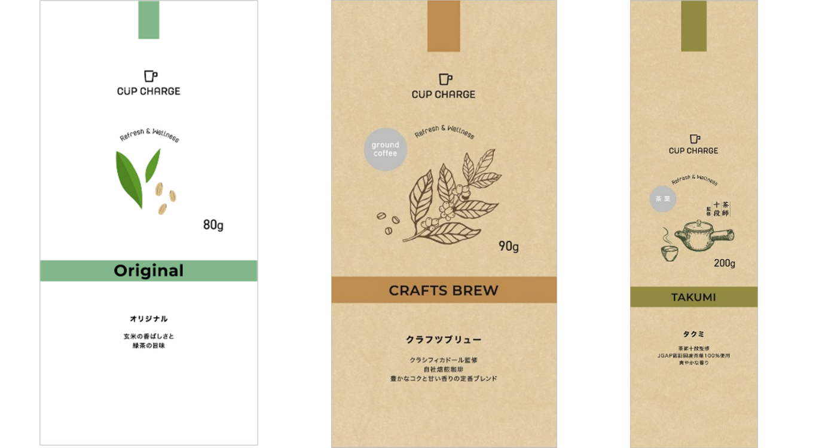Select the olive TAKUMI label band
813x448 pixels.
click(694, 297)
